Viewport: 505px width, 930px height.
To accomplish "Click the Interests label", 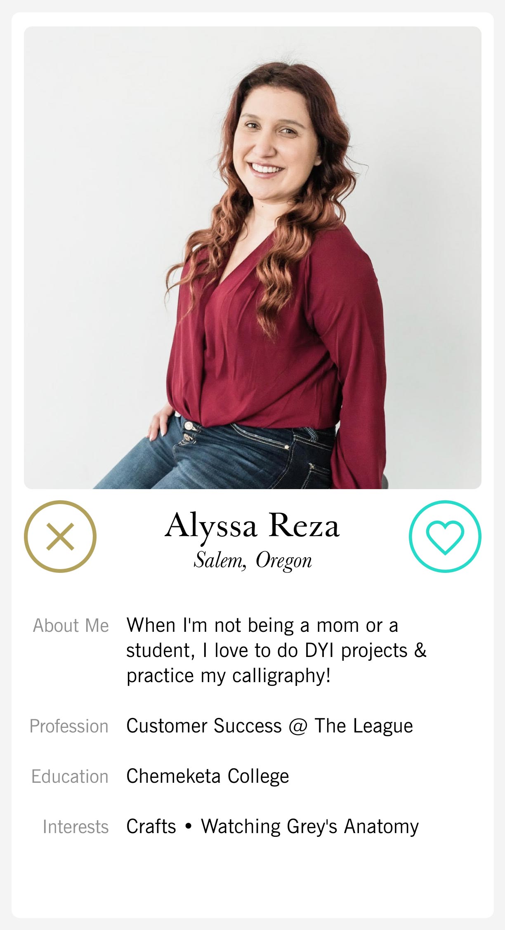I will coord(76,827).
